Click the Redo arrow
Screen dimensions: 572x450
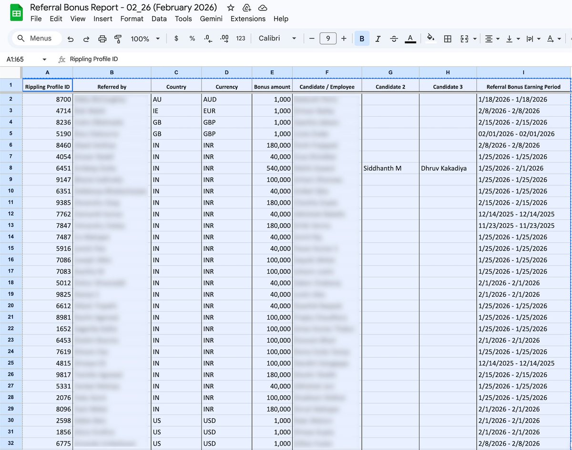click(x=86, y=39)
